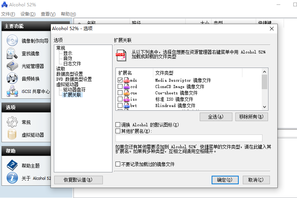The width and height of the screenshot is (297, 198).
Task: Click the bwt file type icon in list
Action: (x=127, y=106)
